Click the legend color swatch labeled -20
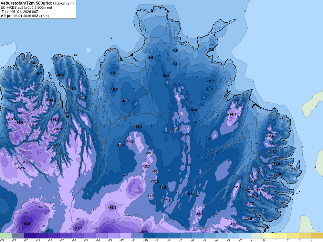Image resolution: width=323 pixels, height=242 pixels. pyautogui.click(x=30, y=236)
